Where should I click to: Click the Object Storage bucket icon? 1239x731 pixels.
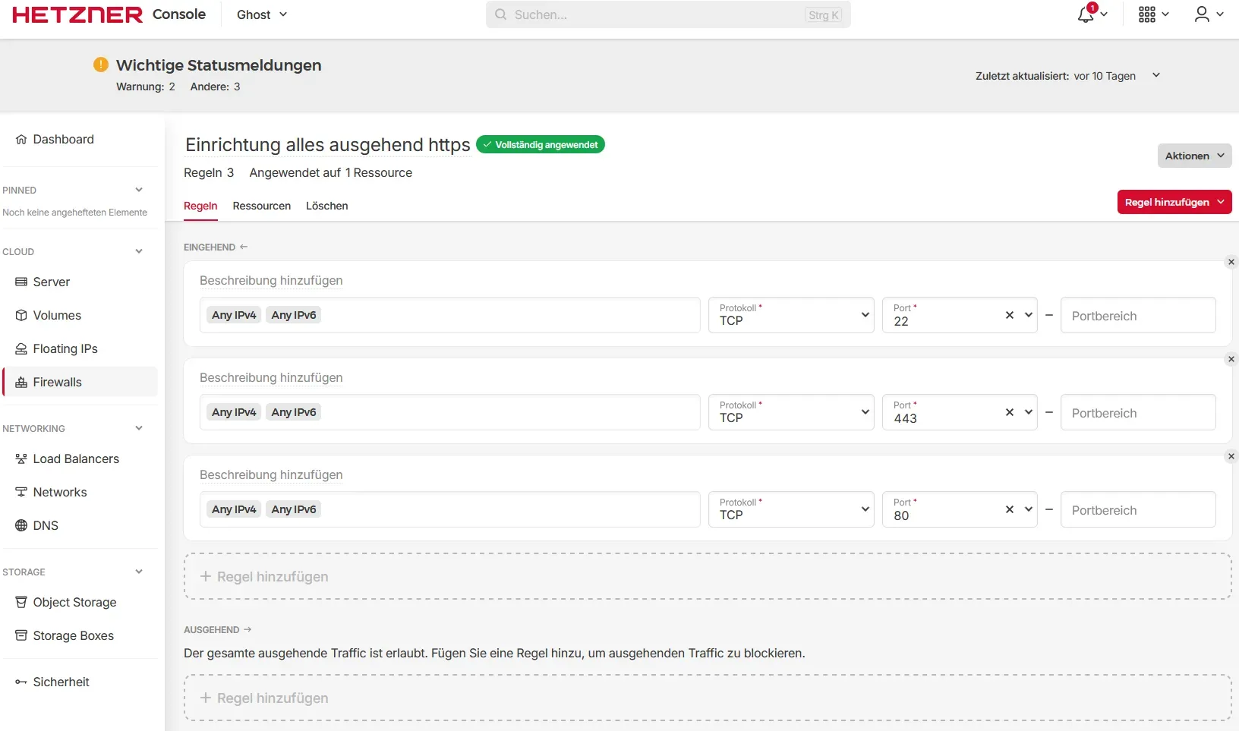point(21,602)
